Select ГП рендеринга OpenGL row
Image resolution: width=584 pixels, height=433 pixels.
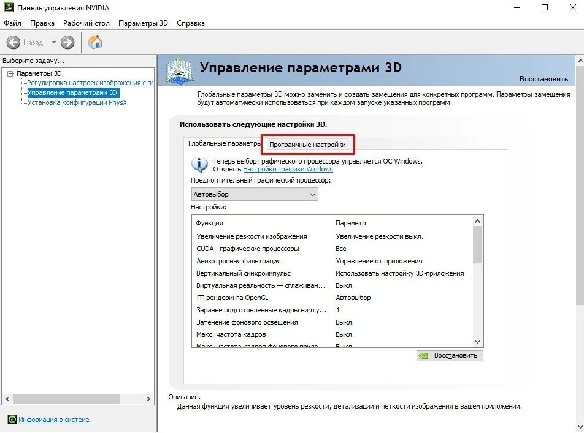(334, 298)
